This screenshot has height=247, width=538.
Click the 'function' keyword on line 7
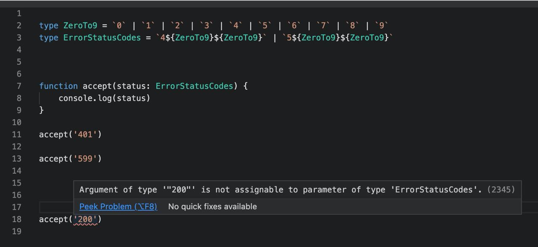(x=58, y=86)
